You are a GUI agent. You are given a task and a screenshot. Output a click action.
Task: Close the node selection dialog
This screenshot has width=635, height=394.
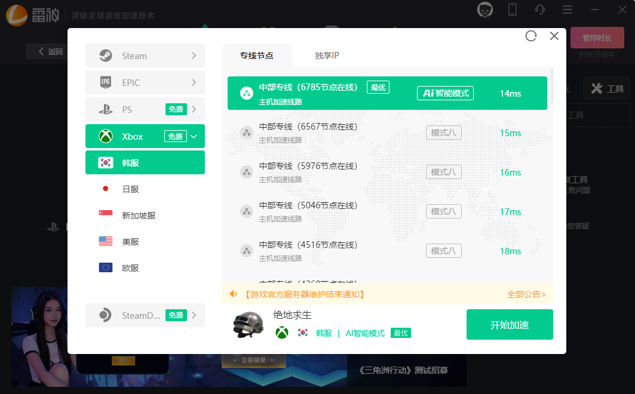[x=554, y=36]
